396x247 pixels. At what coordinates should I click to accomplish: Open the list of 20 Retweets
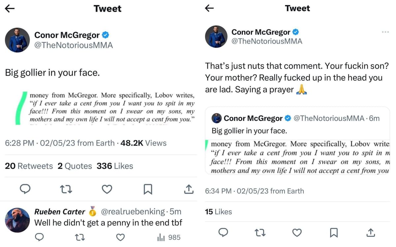[29, 166]
